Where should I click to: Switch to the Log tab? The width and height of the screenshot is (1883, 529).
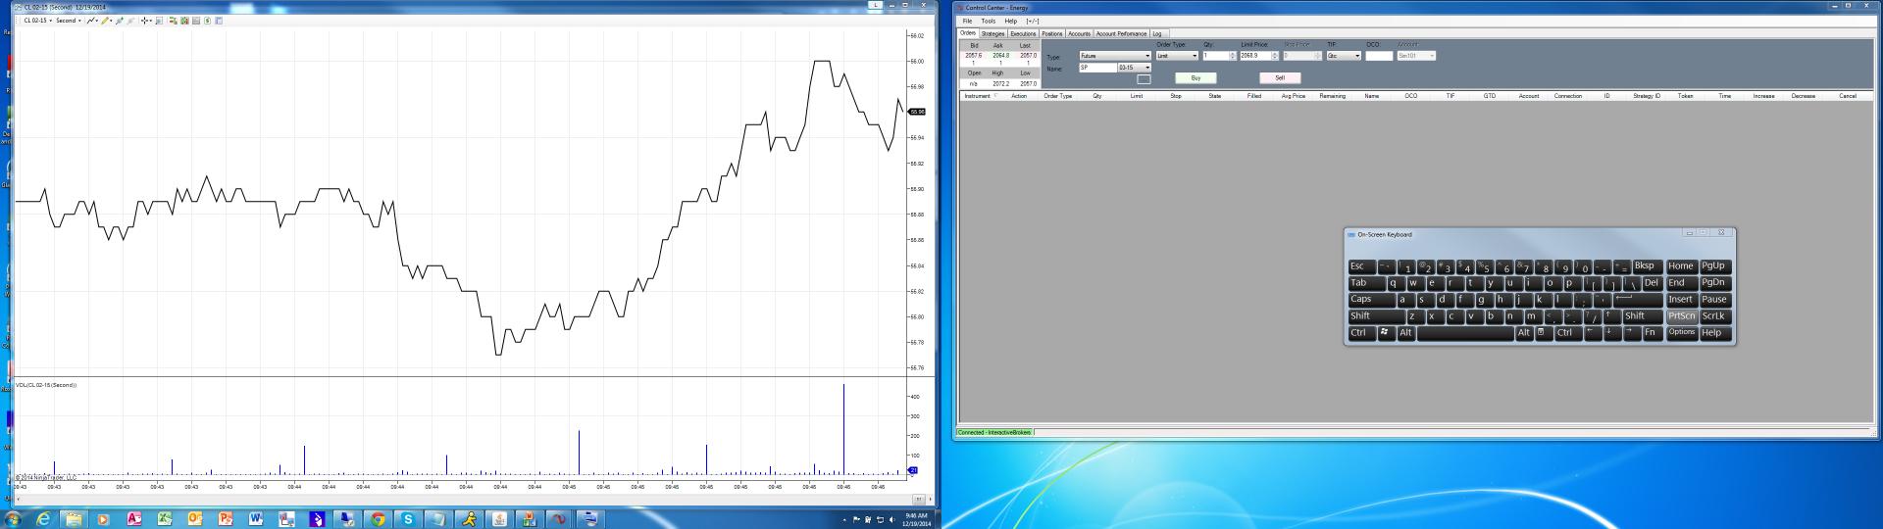(1157, 33)
